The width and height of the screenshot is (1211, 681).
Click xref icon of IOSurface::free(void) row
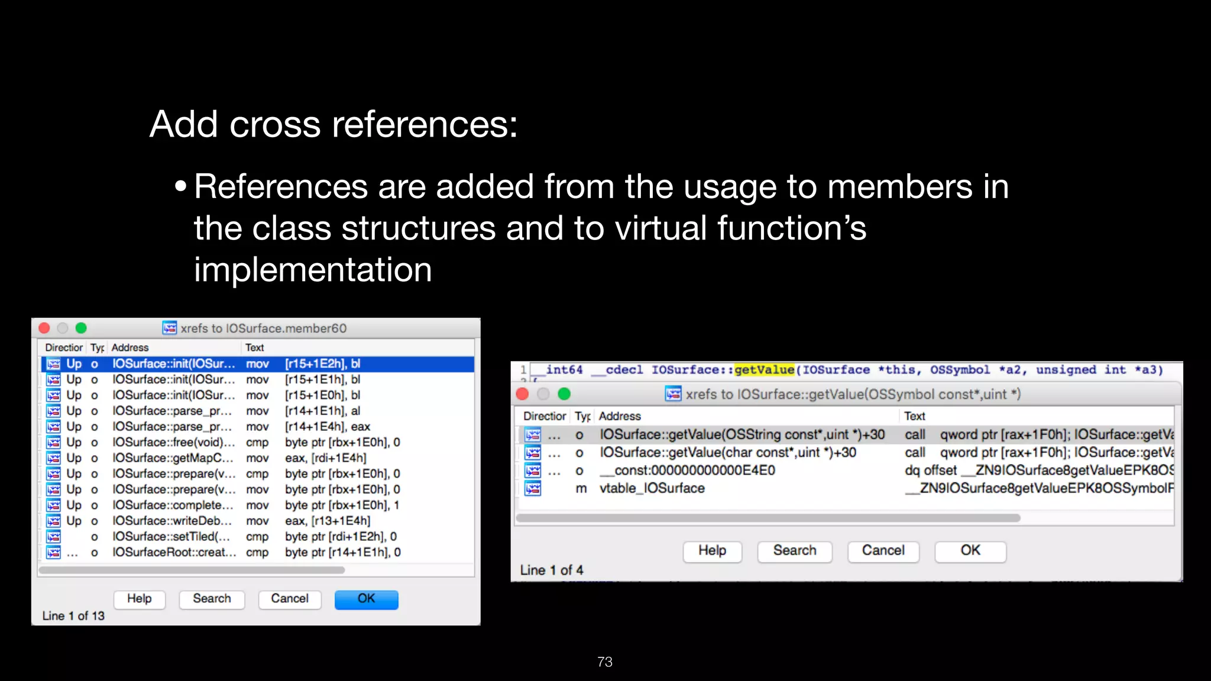pos(53,442)
